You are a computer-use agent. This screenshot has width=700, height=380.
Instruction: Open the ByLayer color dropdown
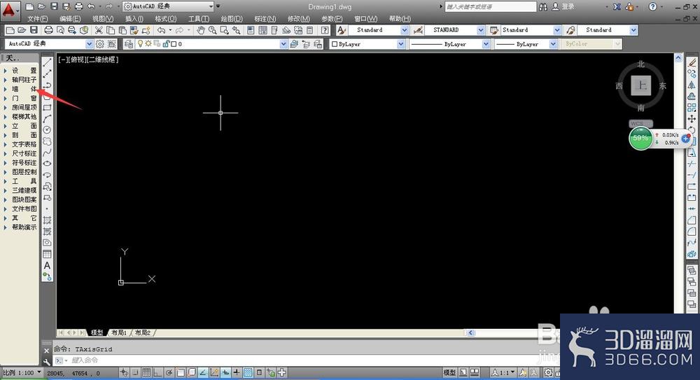367,44
